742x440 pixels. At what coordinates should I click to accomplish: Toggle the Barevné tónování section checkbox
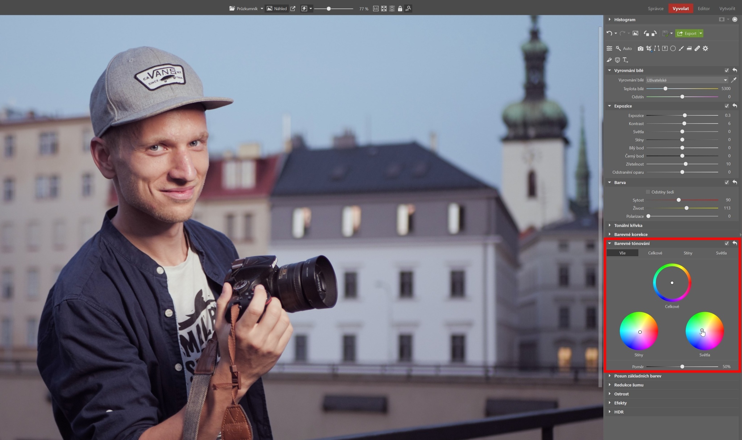click(x=726, y=243)
